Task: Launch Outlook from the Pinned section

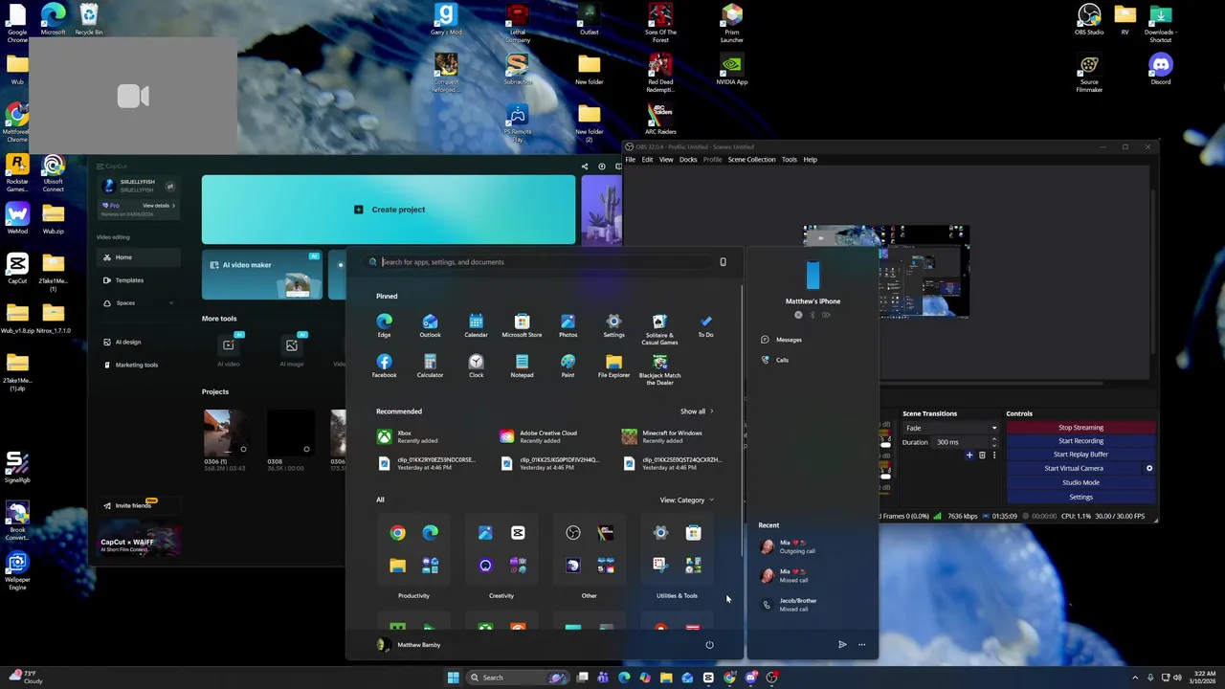Action: [x=430, y=325]
